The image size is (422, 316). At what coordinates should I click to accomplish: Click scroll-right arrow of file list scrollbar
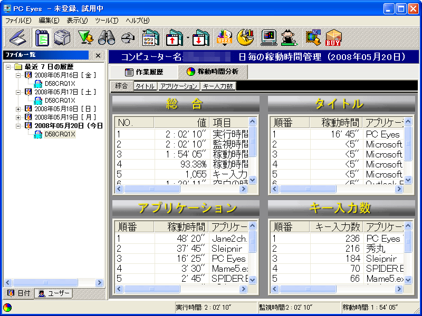99,282
